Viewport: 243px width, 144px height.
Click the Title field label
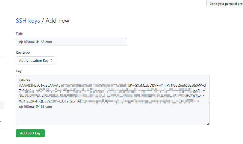(x=19, y=34)
